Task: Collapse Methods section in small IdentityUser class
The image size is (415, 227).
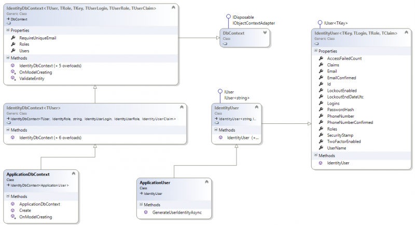Action: pos(216,130)
